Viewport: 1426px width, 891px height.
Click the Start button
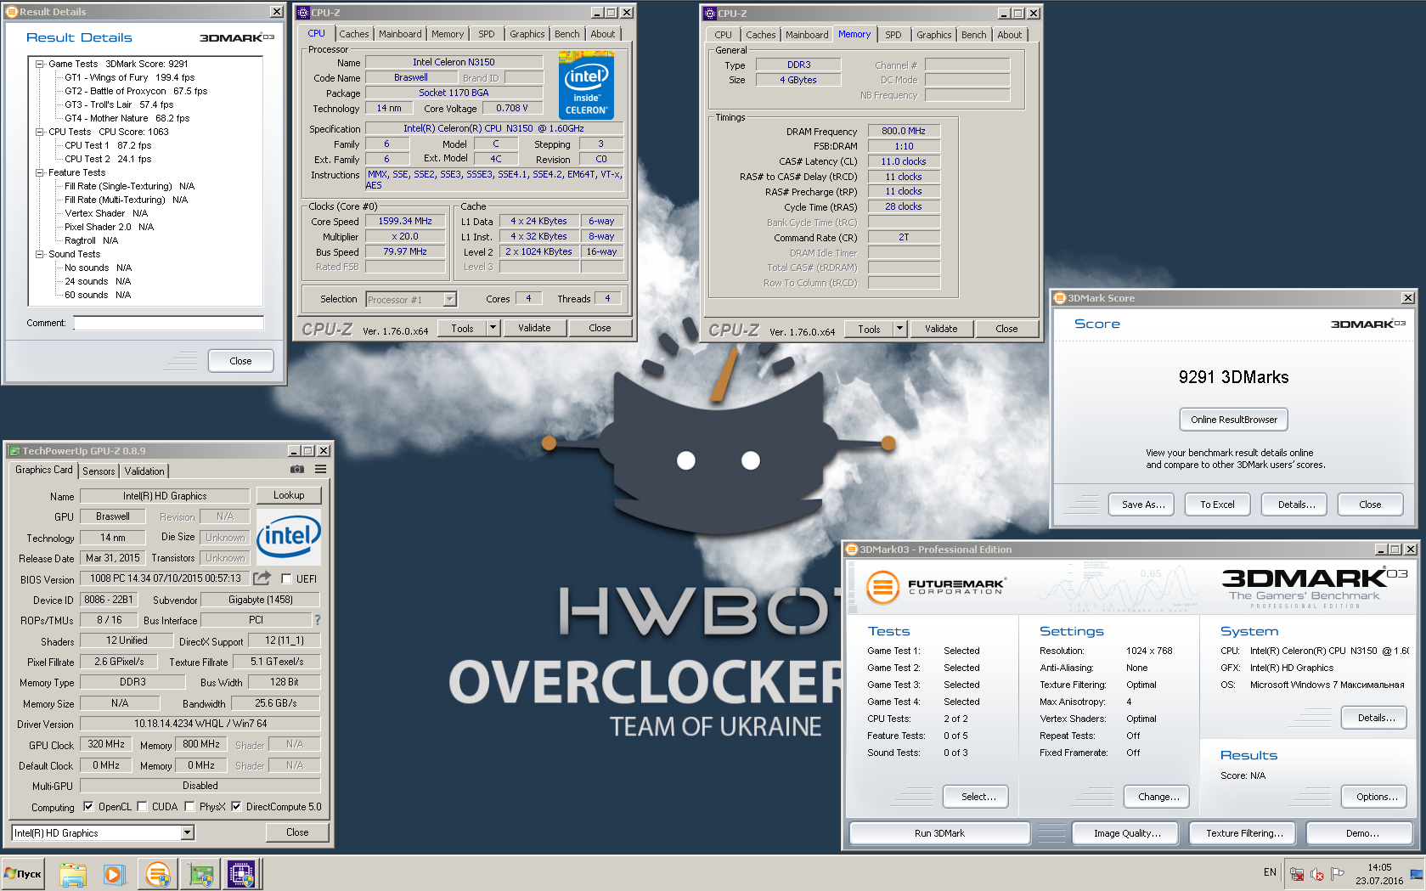[x=24, y=873]
